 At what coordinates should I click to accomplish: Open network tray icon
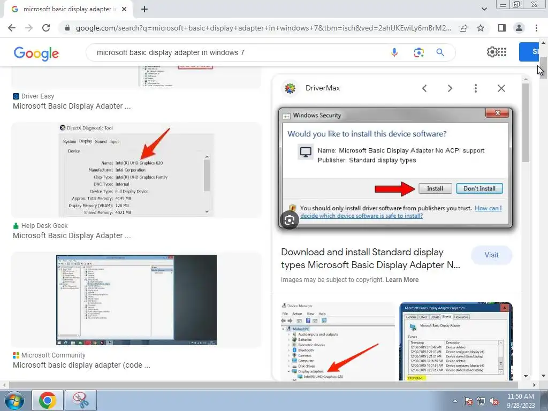[481, 401]
